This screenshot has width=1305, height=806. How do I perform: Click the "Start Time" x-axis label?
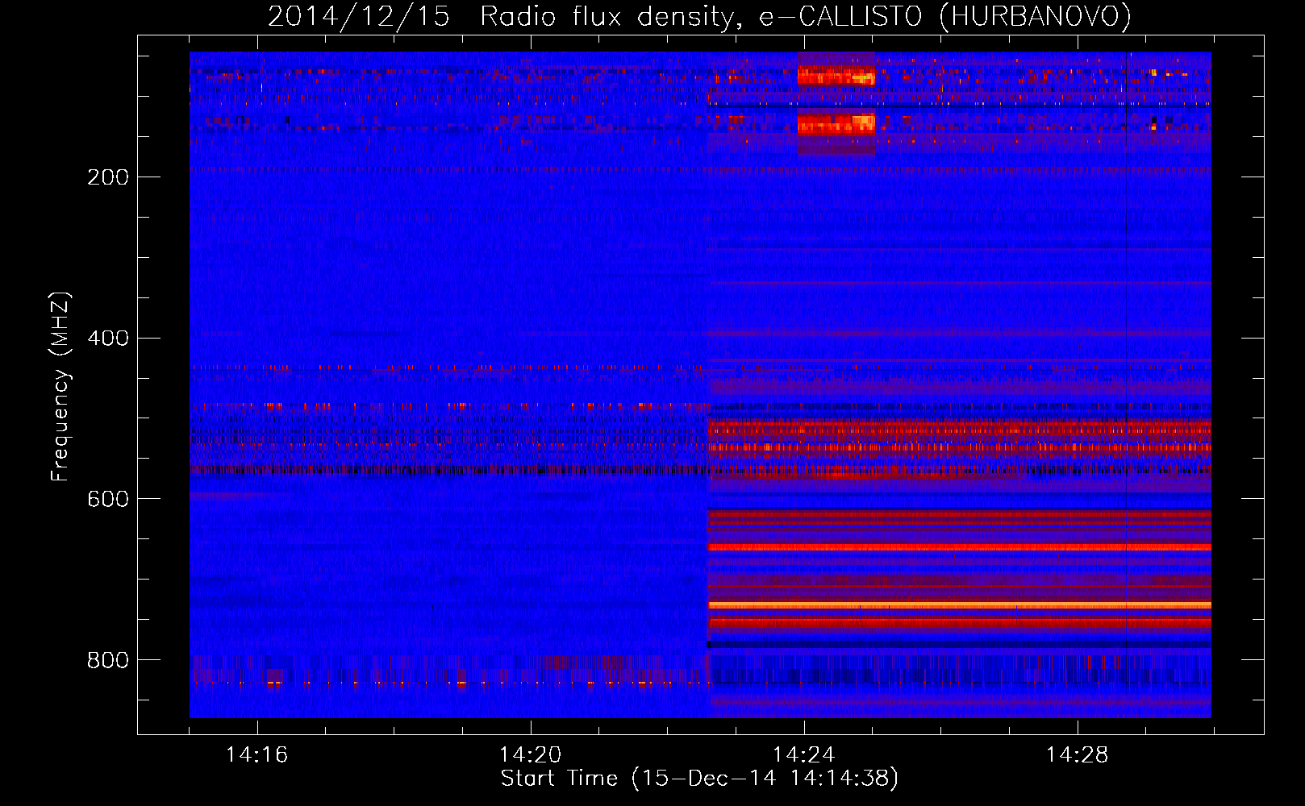[699, 778]
